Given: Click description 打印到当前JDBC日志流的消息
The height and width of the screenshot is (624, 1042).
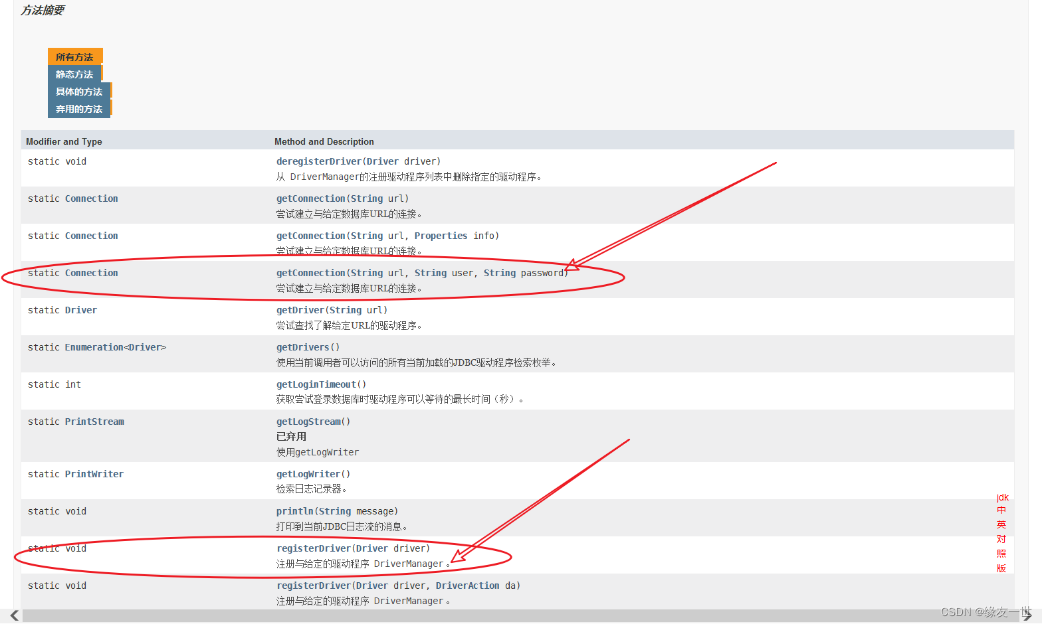Looking at the screenshot, I should (x=342, y=526).
